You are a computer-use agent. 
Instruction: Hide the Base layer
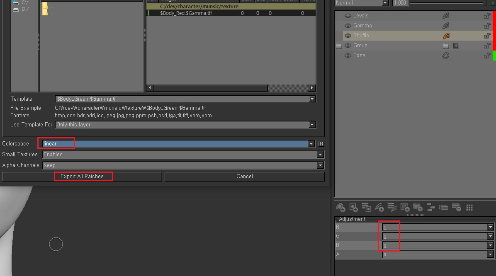[x=348, y=56]
